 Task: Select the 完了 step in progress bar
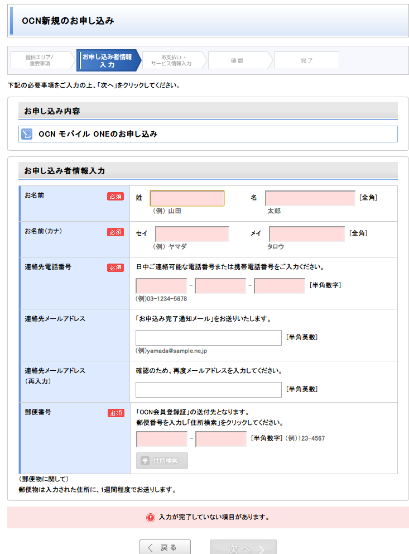[306, 60]
